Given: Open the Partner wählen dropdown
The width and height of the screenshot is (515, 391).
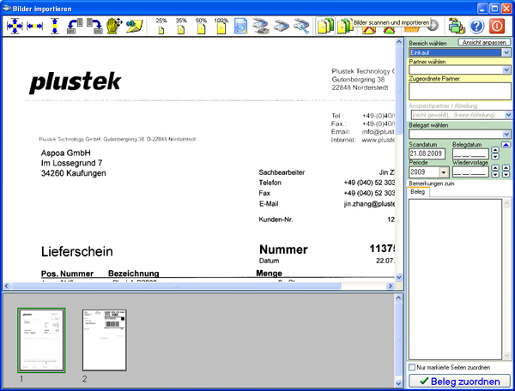Looking at the screenshot, I should pos(506,69).
